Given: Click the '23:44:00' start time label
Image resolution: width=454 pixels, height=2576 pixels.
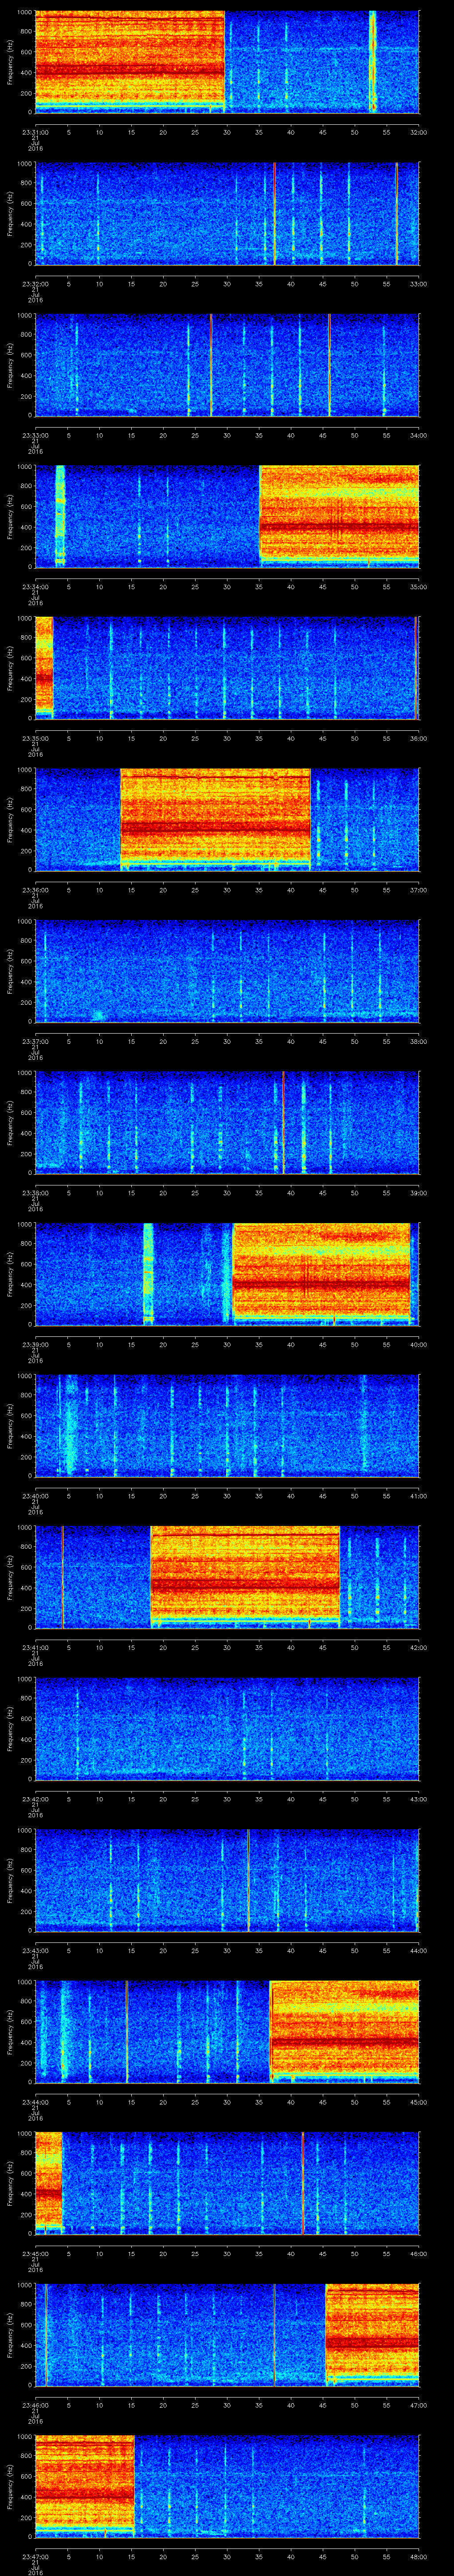Looking at the screenshot, I should point(35,2101).
